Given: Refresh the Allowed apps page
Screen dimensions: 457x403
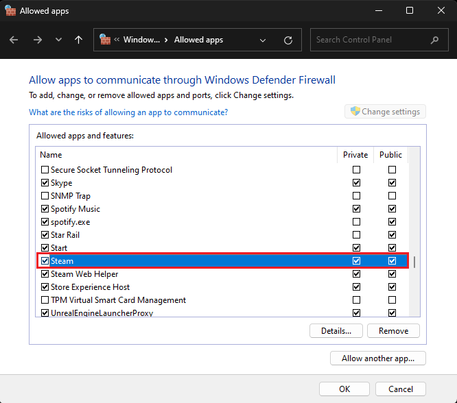Looking at the screenshot, I should 288,40.
